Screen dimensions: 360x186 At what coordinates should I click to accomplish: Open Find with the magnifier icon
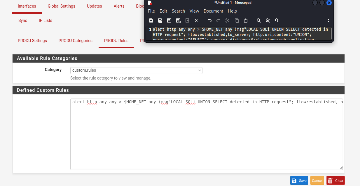click(x=258, y=20)
